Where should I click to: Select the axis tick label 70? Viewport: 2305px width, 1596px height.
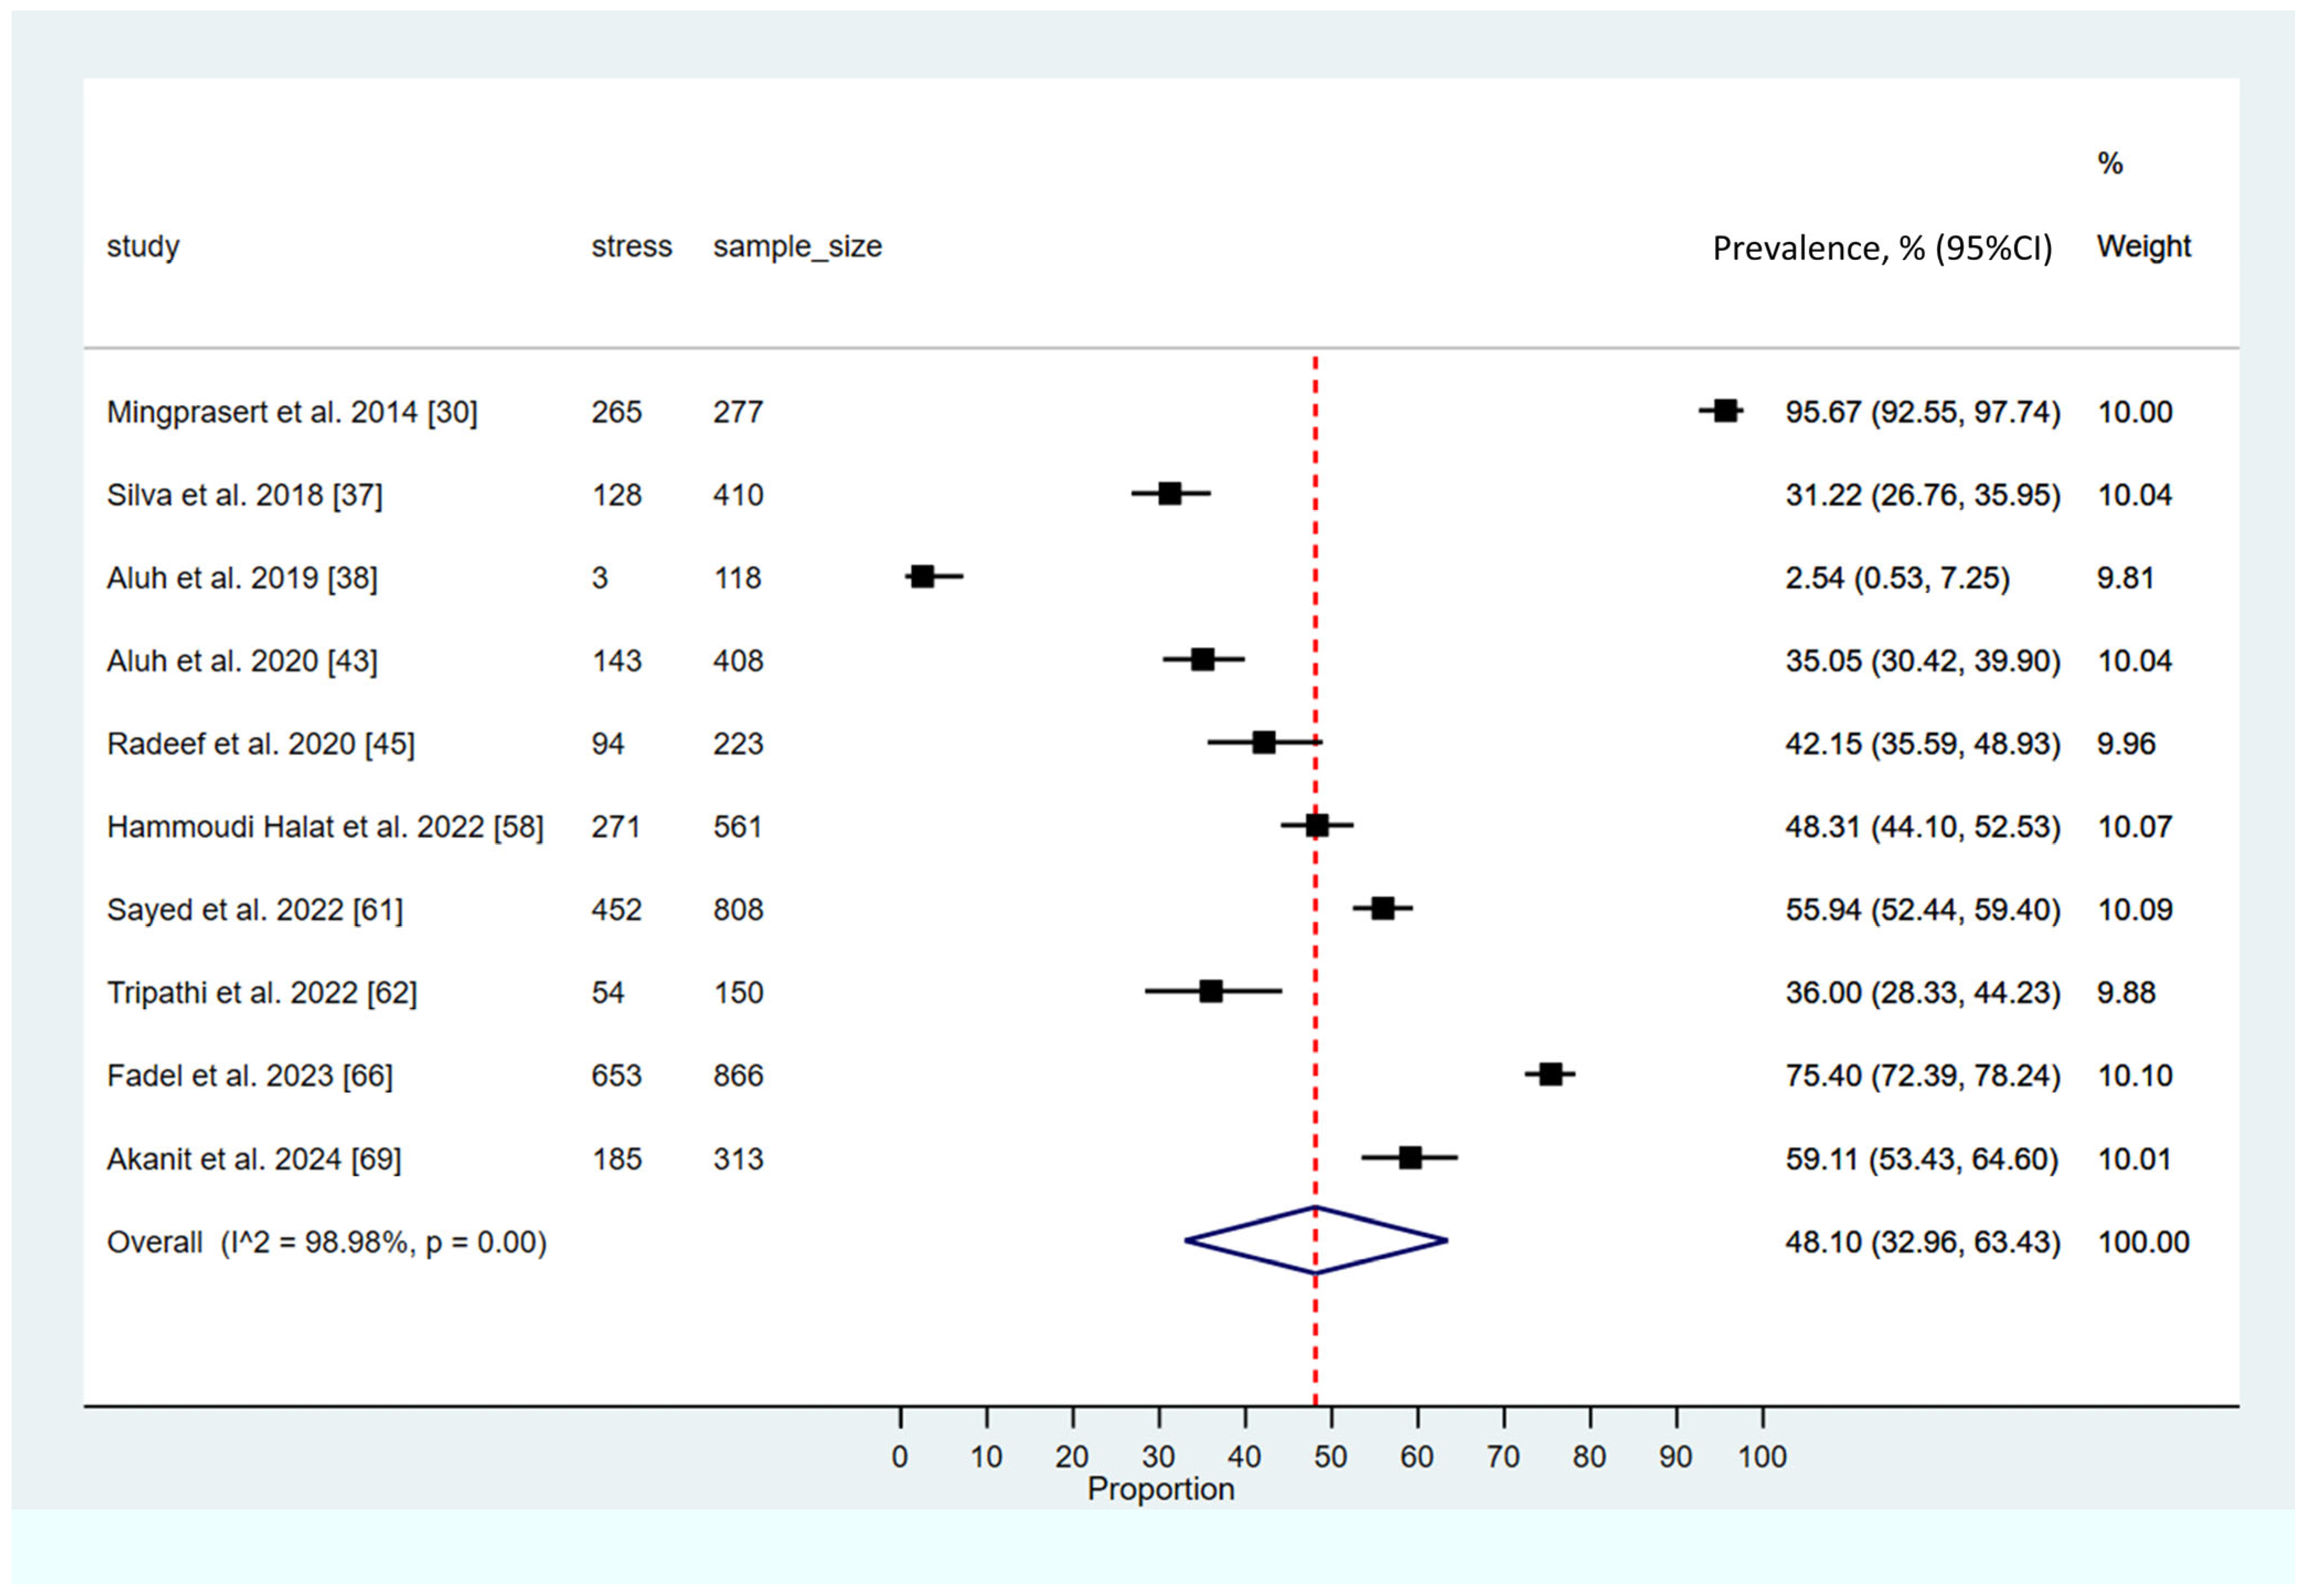1503,1457
